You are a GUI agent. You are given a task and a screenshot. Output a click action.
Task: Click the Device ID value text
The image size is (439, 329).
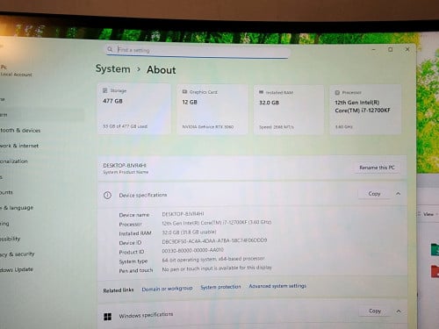coord(214,241)
